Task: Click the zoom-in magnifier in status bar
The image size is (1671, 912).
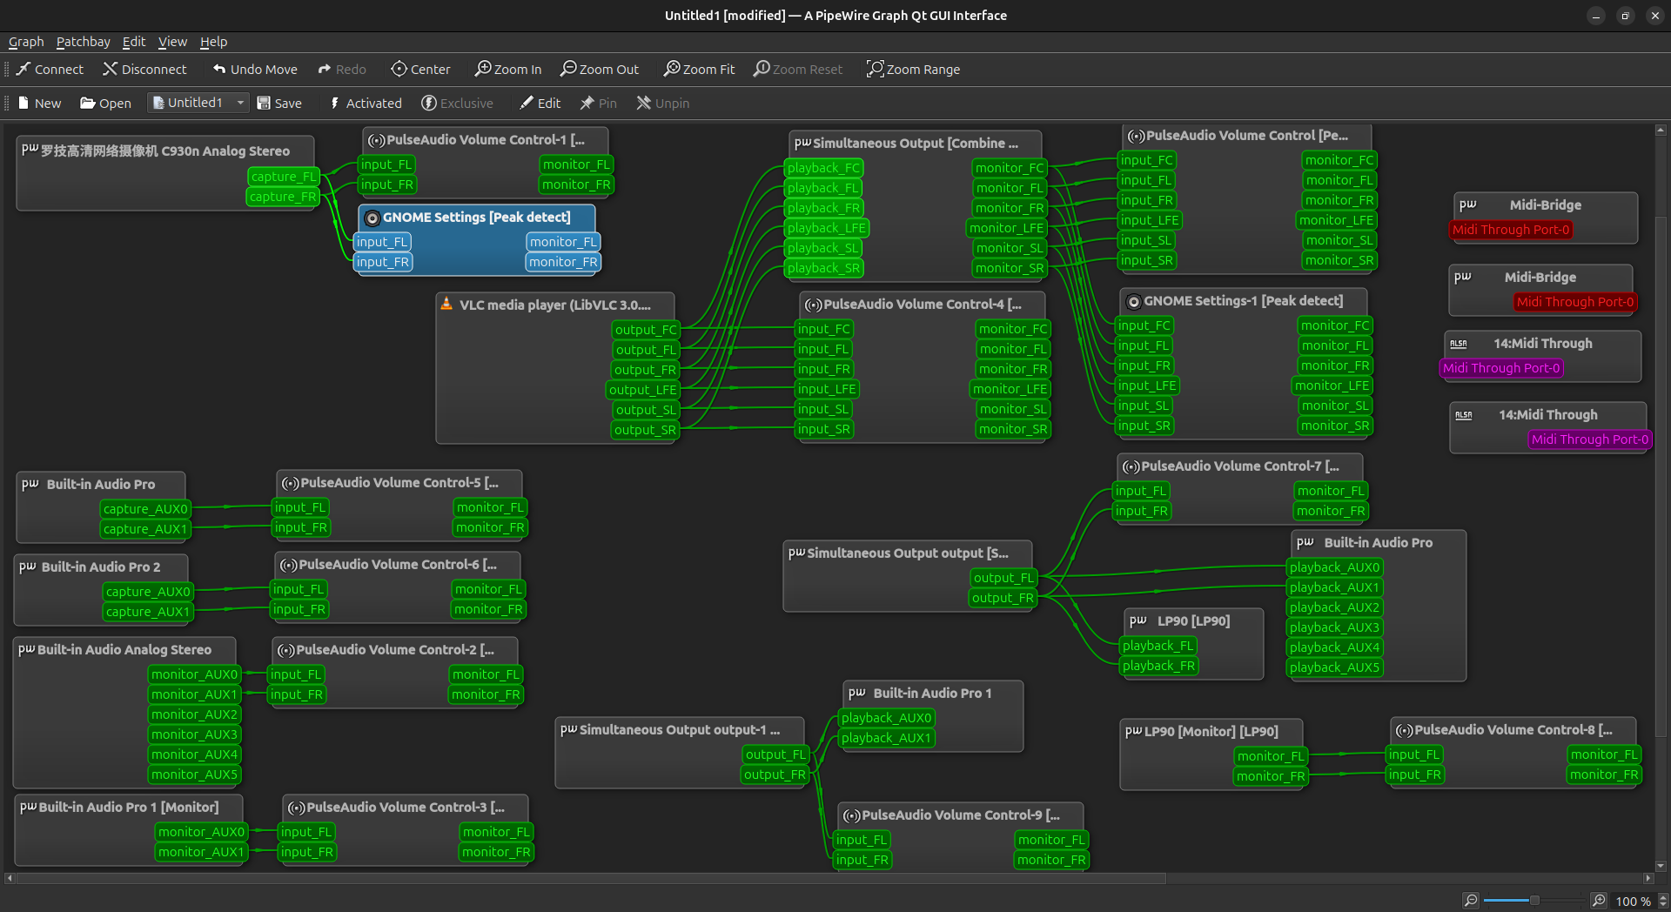Action: pos(1598,901)
